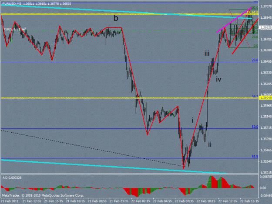Click the "22 Feb 07:35" time axis label

(184, 201)
